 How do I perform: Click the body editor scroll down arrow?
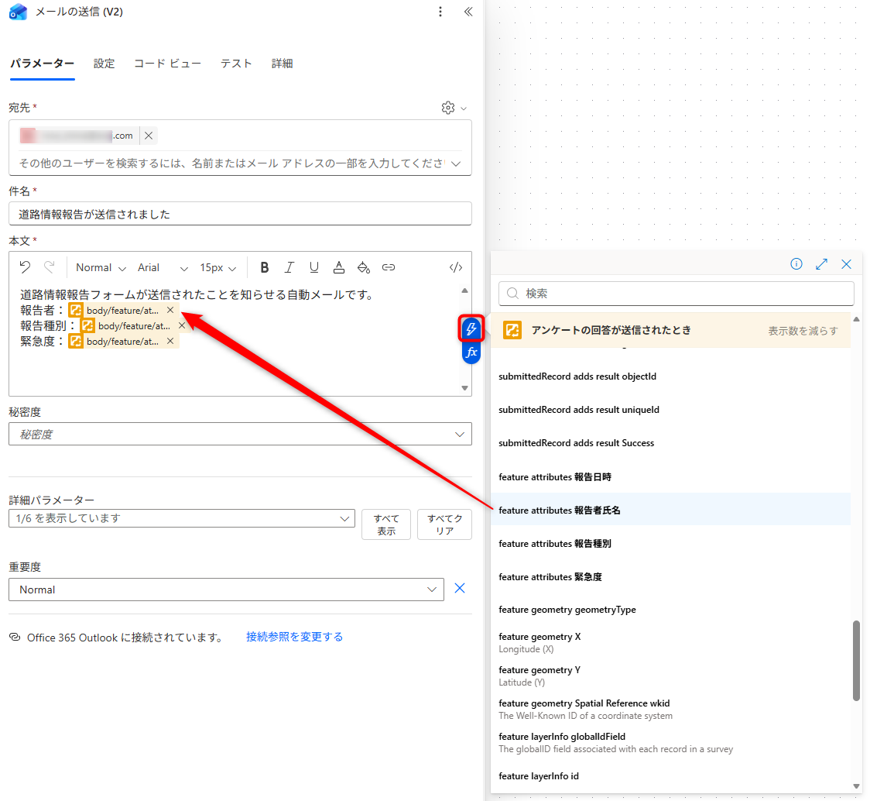(x=465, y=388)
